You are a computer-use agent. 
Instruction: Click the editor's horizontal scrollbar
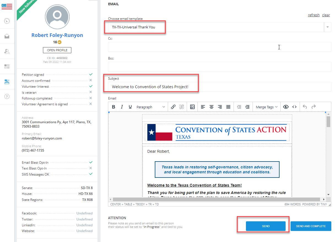pyautogui.click(x=216, y=199)
